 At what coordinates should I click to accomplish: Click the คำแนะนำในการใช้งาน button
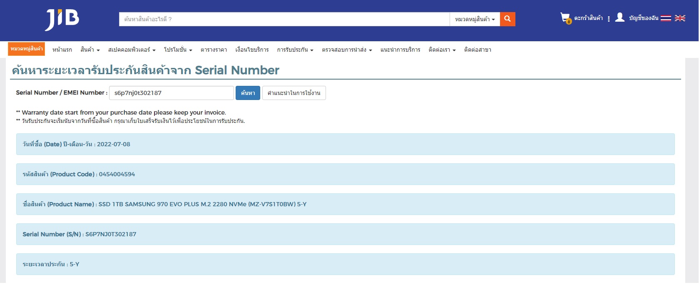tap(294, 93)
